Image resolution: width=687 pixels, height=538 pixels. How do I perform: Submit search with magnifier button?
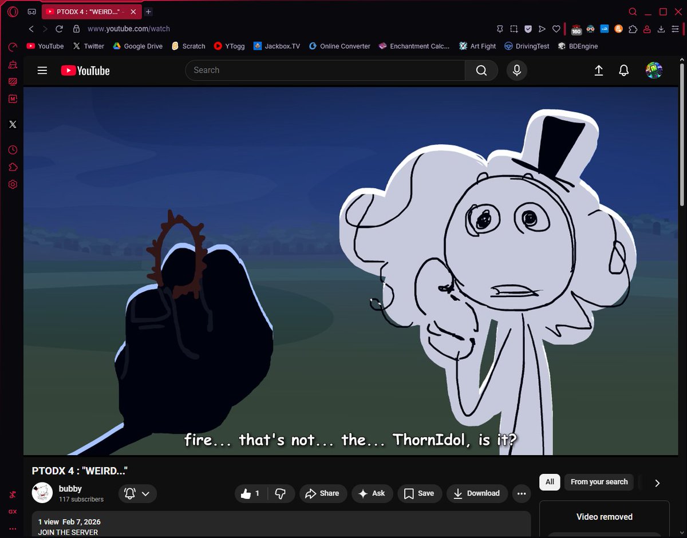(481, 70)
